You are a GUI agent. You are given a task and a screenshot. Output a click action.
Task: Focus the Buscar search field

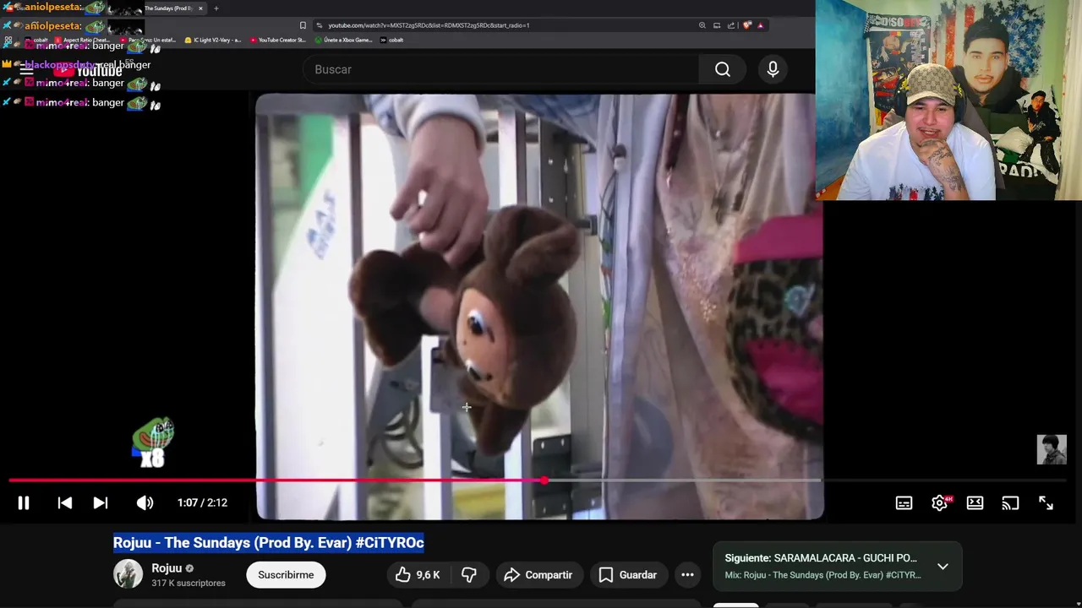[x=500, y=69]
